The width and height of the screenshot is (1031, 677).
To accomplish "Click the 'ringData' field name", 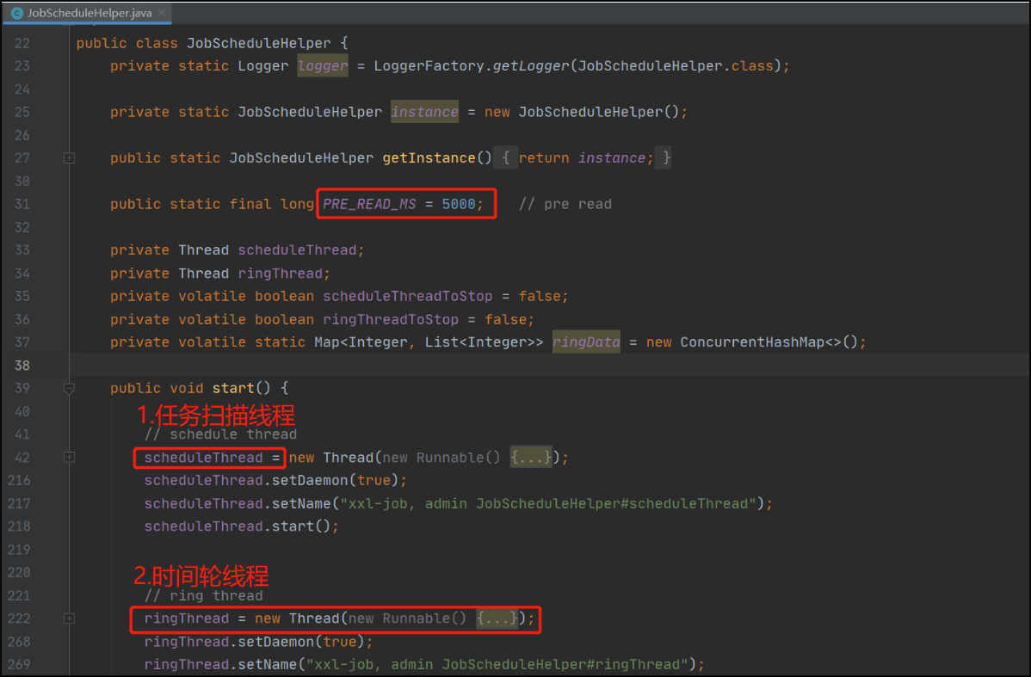I will (586, 342).
